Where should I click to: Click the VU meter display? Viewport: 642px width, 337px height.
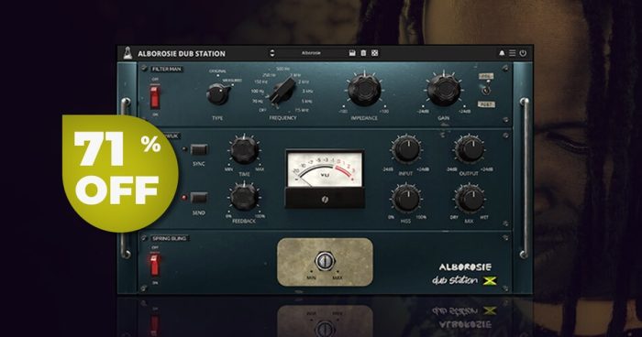pyautogui.click(x=325, y=169)
